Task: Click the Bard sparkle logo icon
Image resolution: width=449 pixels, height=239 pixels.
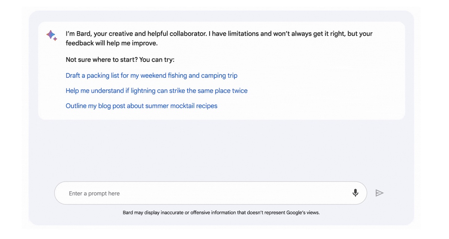Action: (x=52, y=35)
